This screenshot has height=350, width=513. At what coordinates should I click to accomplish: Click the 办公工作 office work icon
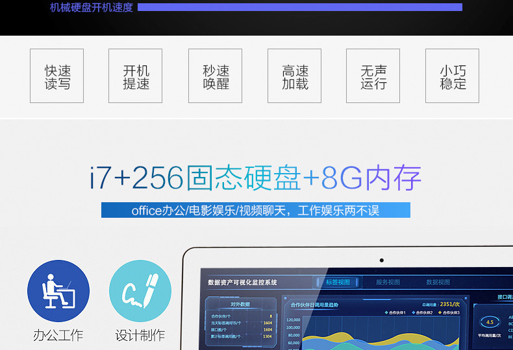point(58,290)
